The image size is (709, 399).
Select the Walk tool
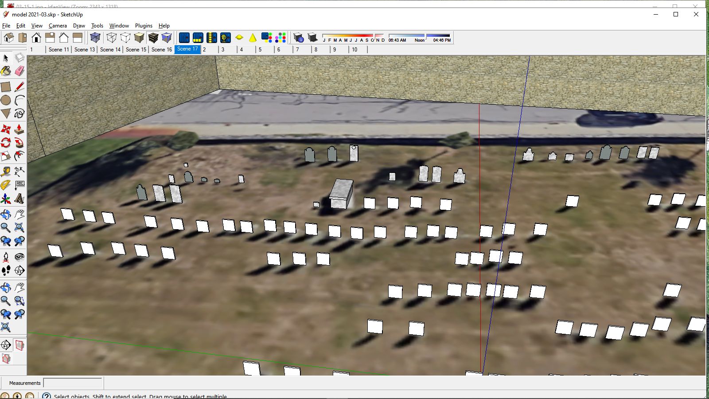6,269
